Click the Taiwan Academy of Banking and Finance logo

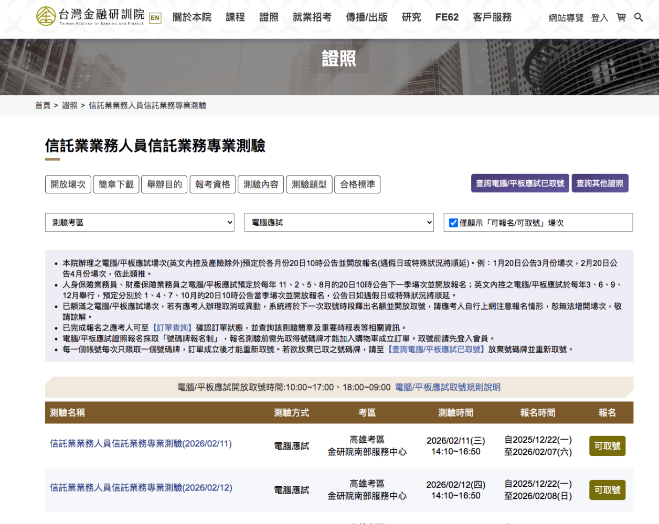[90, 16]
